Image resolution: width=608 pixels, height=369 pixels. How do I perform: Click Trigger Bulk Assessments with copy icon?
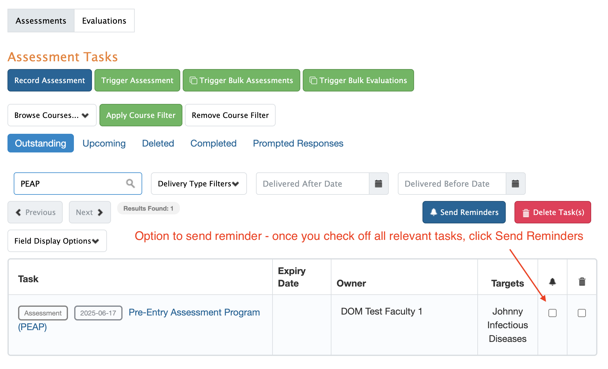click(241, 80)
